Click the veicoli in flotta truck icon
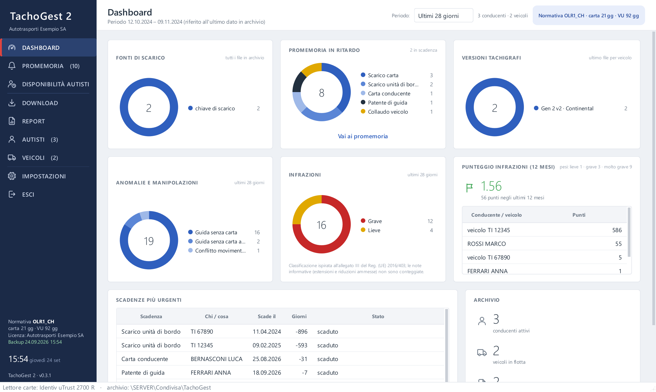Screen dimensions: 656x392 [x=482, y=352]
